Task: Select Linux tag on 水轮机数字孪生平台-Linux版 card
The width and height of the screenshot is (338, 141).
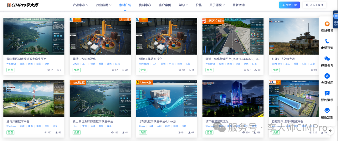Action: (142, 126)
